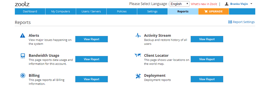The width and height of the screenshot is (269, 105).
Task: Click the Billing circle icon
Action: pos(23,76)
